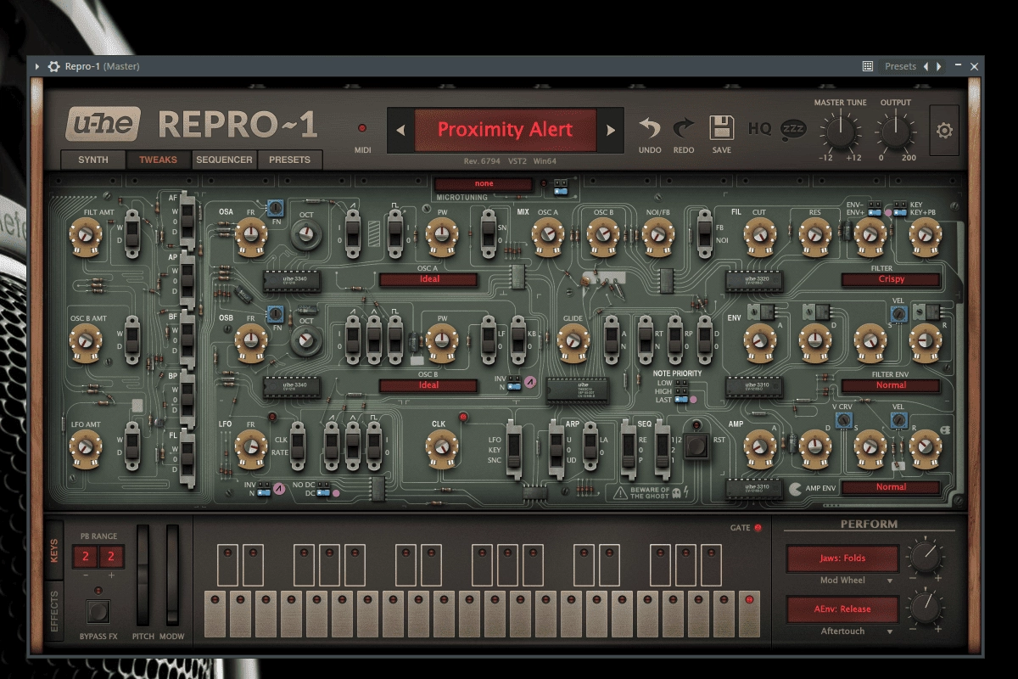Viewport: 1018px width, 679px height.
Task: Open the FILTER Crispy model selector
Action: 891,279
